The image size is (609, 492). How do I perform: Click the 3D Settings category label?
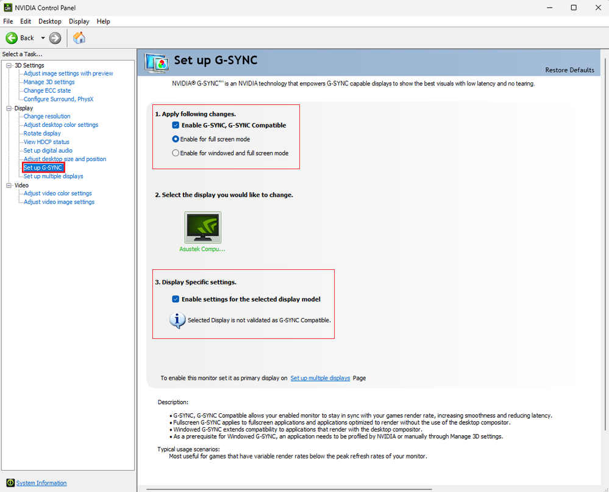(29, 65)
